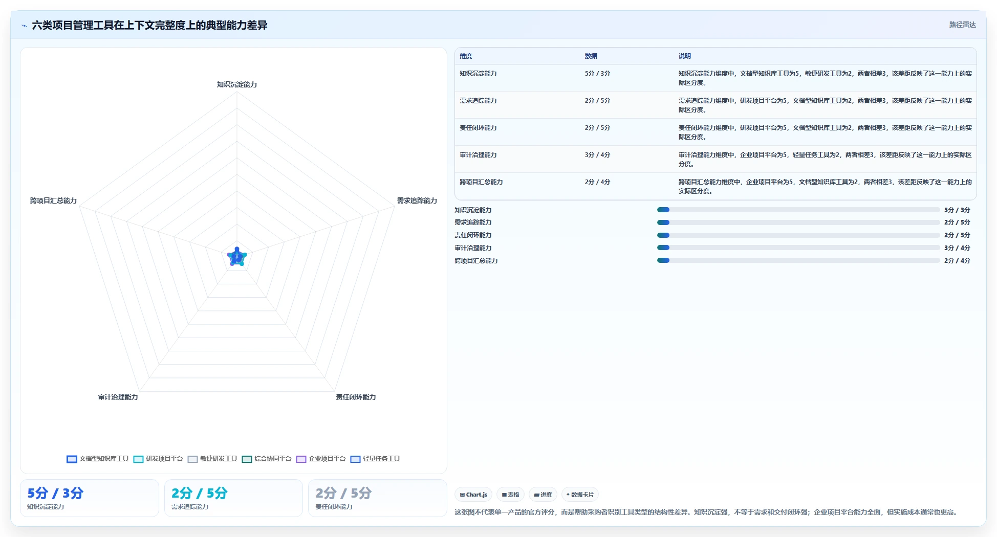Toggle the 研发项目平台 legend dataset
997x537 pixels.
(158, 459)
